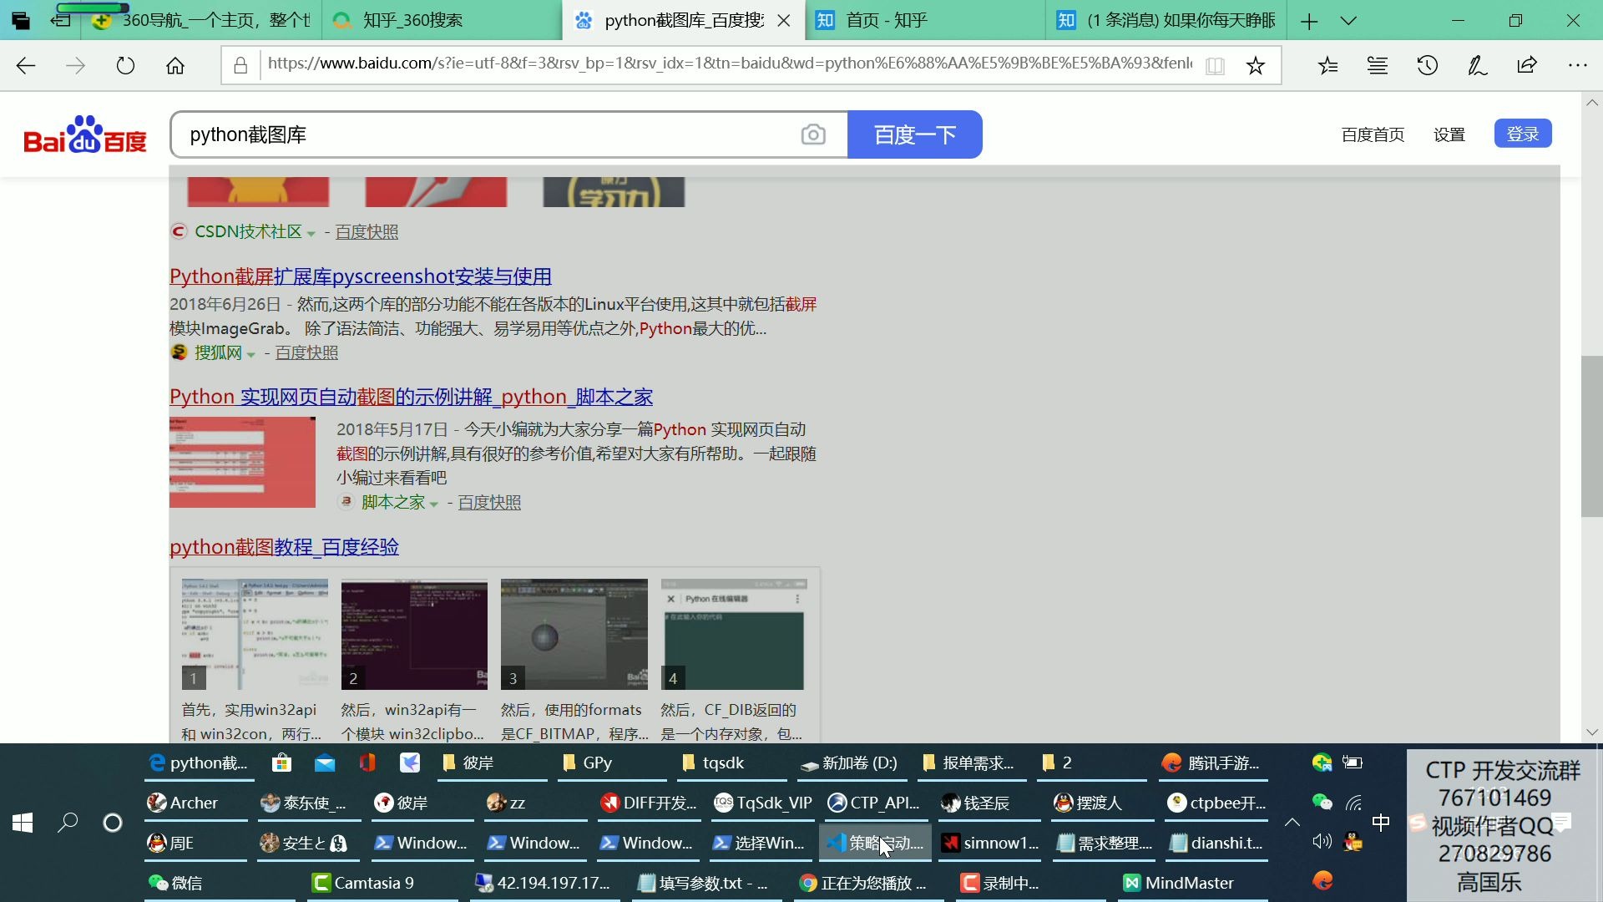Switch to 首页 - 知乎 tab
The height and width of the screenshot is (902, 1603).
coord(925,20)
